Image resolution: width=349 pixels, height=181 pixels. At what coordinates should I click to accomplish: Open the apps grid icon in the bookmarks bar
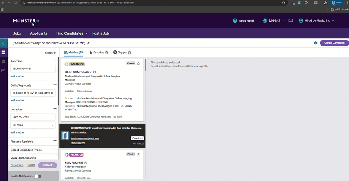tap(2, 9)
